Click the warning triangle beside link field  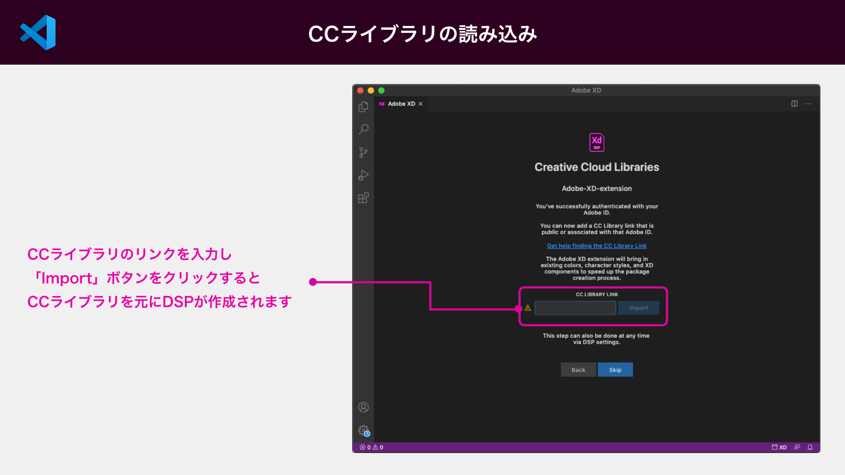(x=528, y=308)
